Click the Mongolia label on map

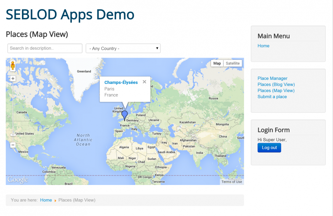point(222,124)
